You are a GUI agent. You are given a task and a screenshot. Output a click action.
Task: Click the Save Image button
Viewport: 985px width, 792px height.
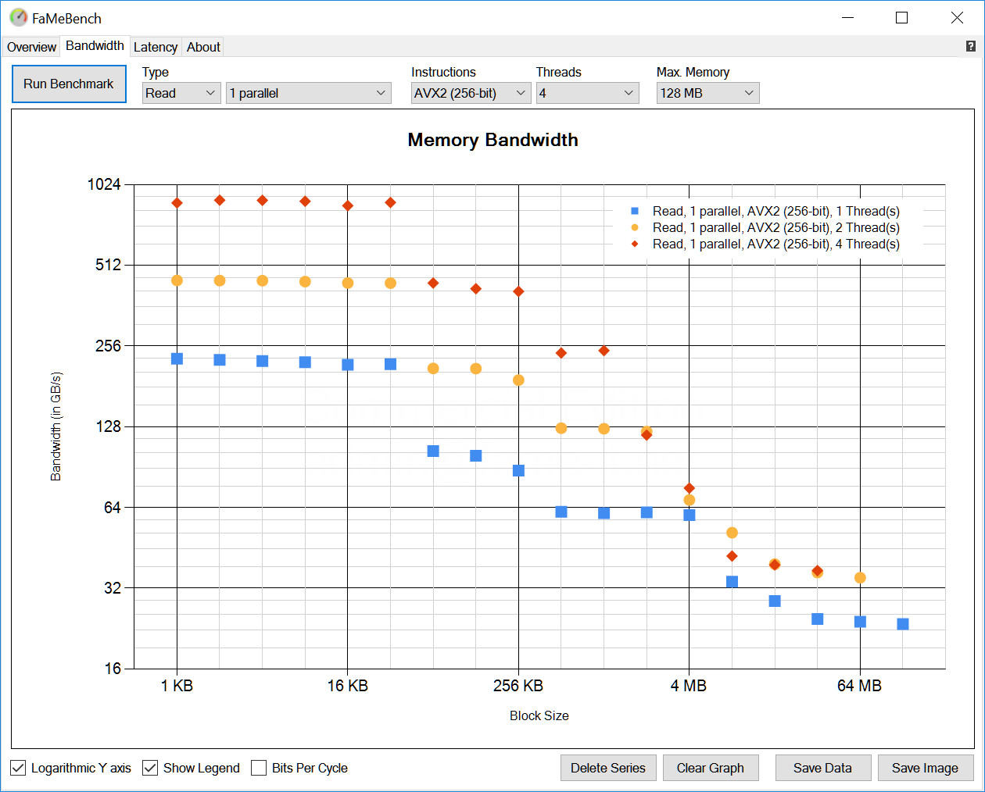coord(926,768)
